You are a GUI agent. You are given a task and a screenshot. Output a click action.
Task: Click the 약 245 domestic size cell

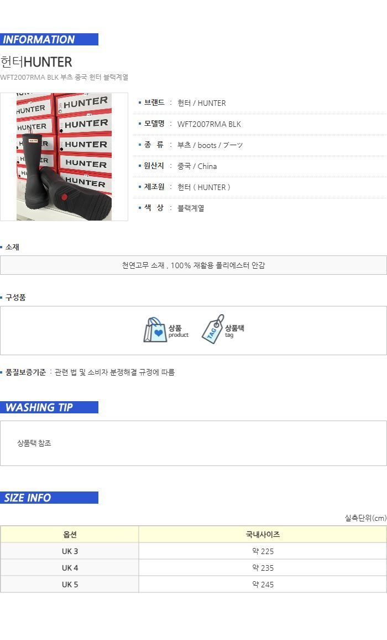click(263, 585)
